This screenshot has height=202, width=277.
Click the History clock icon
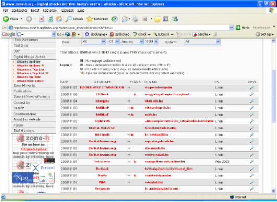tap(114, 19)
